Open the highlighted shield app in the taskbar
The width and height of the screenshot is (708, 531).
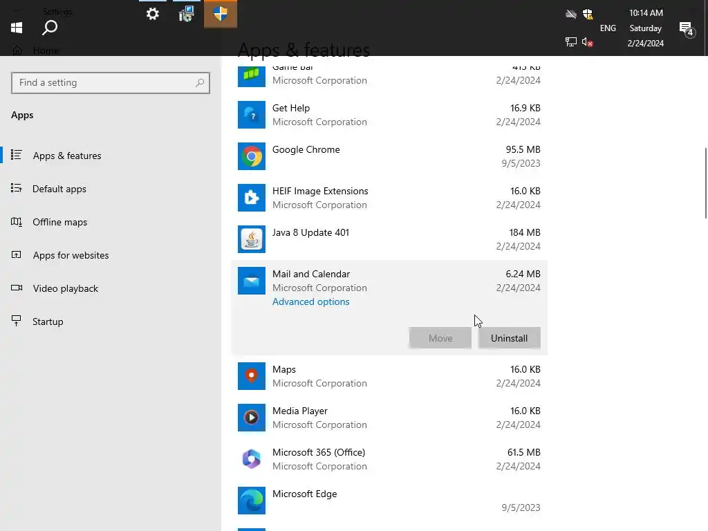click(221, 14)
